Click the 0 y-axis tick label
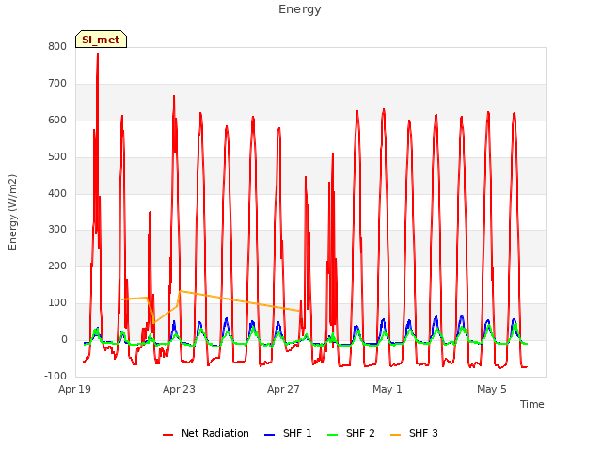This screenshot has height=452, width=602. coord(64,340)
